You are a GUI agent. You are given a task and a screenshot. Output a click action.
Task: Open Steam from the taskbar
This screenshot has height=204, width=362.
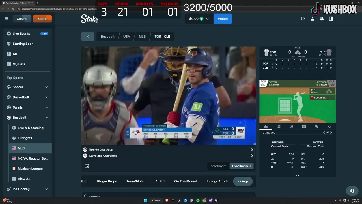click(x=179, y=201)
